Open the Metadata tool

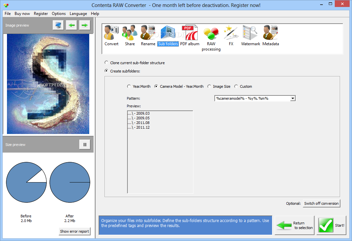pyautogui.click(x=270, y=35)
